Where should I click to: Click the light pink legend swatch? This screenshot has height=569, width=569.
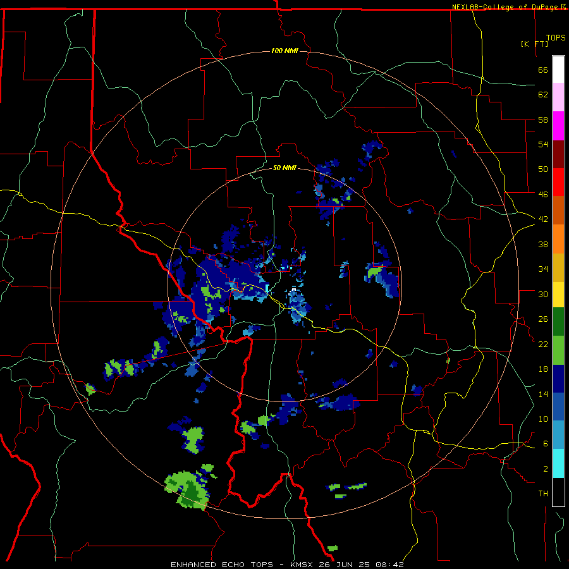(558, 97)
